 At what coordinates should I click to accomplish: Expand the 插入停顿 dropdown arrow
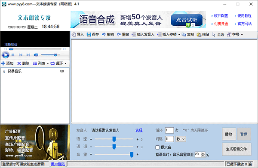pyautogui.click(x=179, y=35)
